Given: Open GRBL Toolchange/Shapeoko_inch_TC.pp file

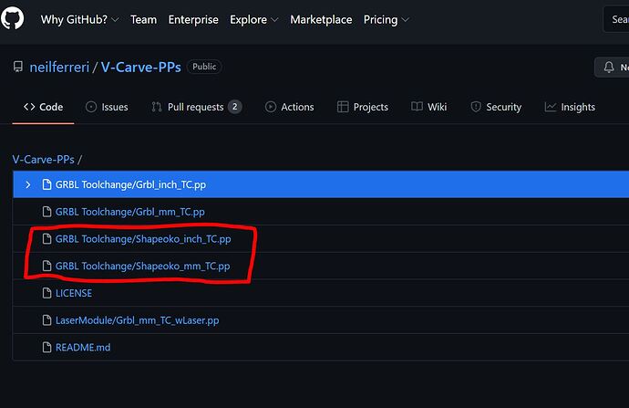Looking at the screenshot, I should [x=143, y=239].
